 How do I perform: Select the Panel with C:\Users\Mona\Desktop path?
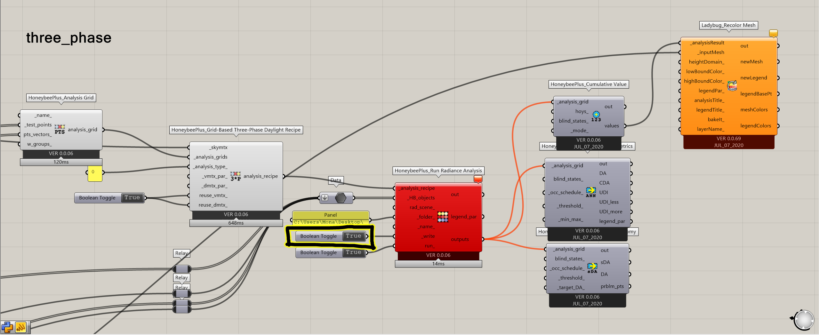(x=330, y=218)
